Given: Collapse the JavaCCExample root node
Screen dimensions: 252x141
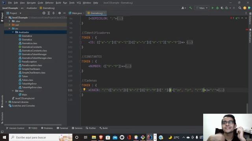Looking at the screenshot, I should tap(6, 17).
